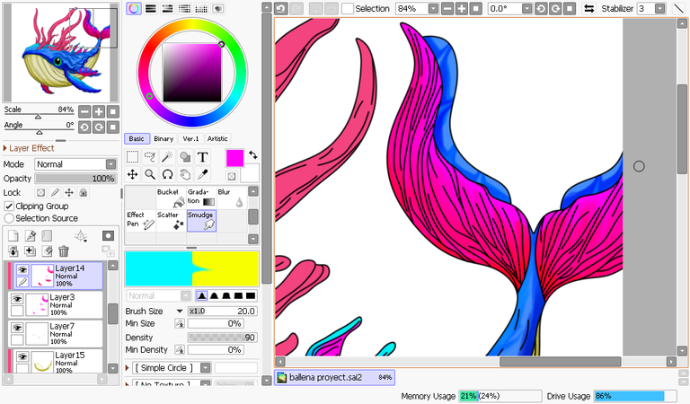Clear the current layer with eraser icon

(47, 251)
